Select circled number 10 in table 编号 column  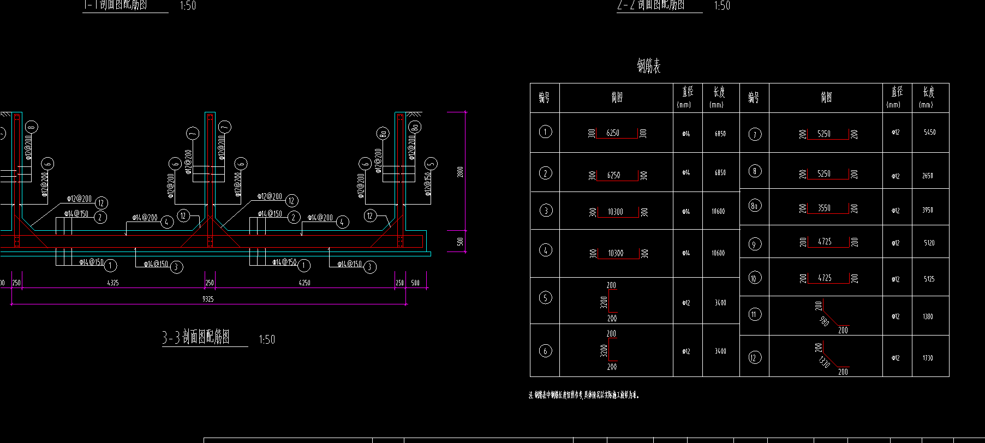pyautogui.click(x=755, y=278)
